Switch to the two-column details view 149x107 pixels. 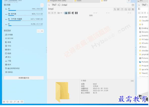(x=70, y=13)
